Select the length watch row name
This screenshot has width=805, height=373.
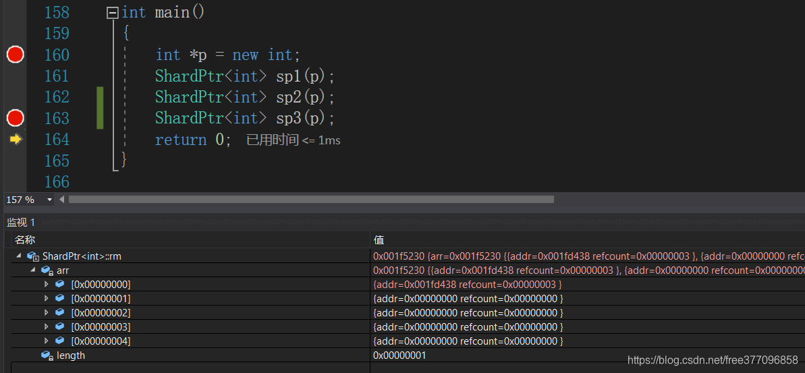[x=71, y=355]
